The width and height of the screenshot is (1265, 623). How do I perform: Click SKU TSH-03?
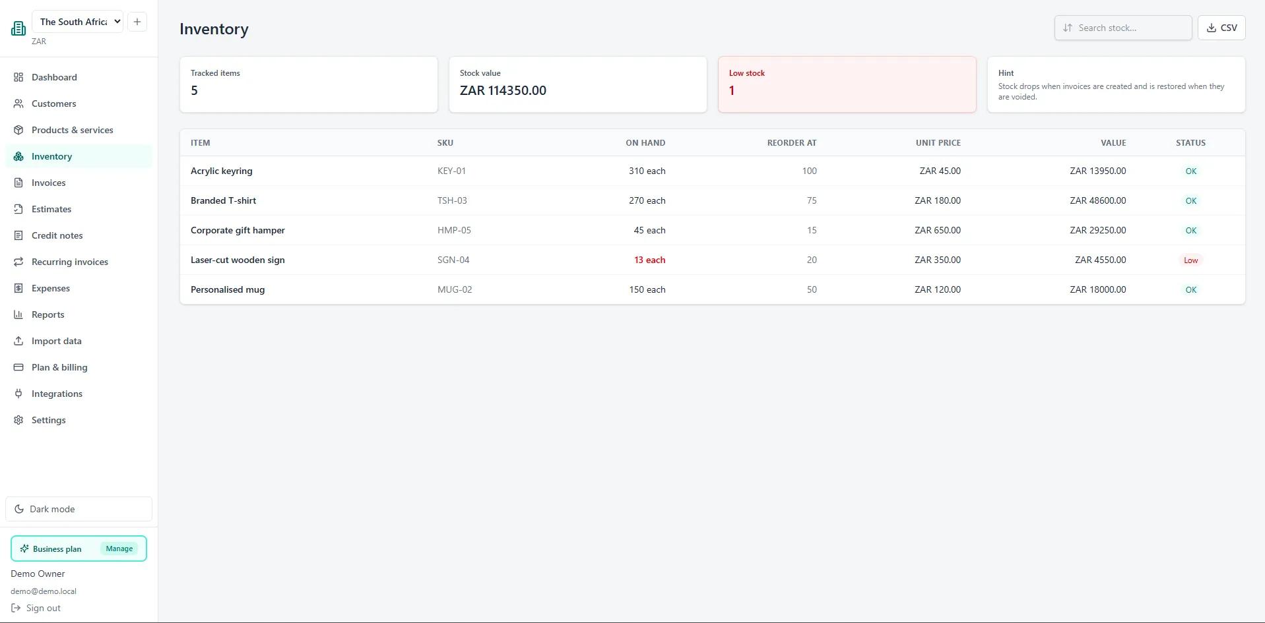(452, 200)
